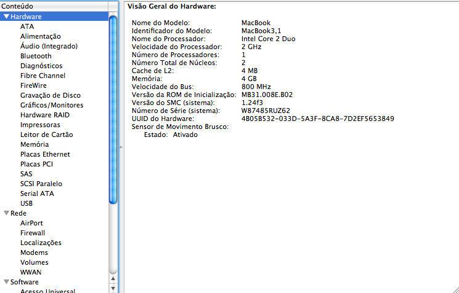This screenshot has width=459, height=293.
Task: Click the Sensor de Movimento Brusco label
Action: pyautogui.click(x=180, y=127)
